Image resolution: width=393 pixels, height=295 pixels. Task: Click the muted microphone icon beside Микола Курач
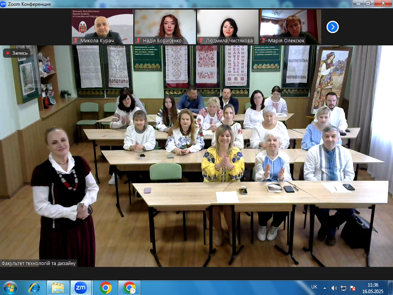76,40
